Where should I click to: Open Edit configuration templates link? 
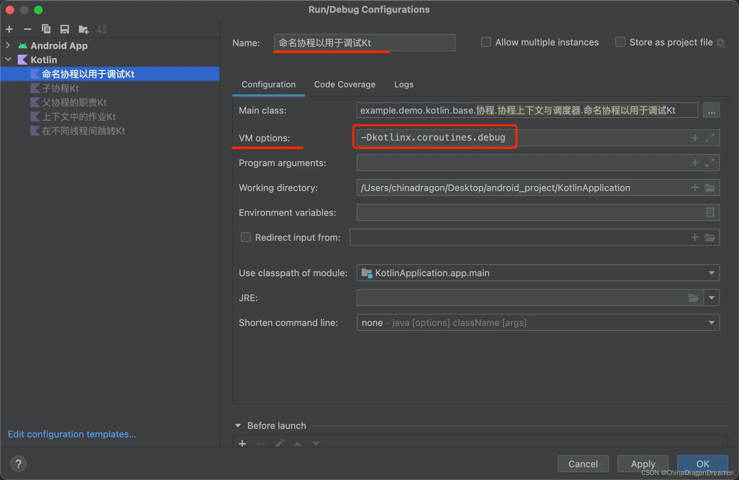72,434
